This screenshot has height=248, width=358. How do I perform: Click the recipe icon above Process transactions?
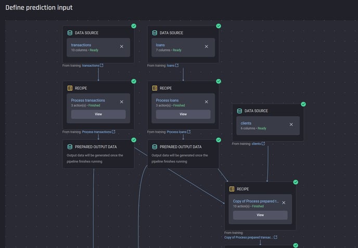tap(70, 88)
